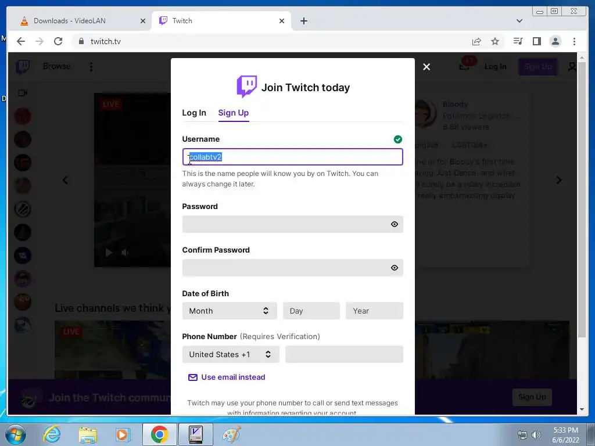Open the United States +1 country code dropdown

tap(231, 354)
